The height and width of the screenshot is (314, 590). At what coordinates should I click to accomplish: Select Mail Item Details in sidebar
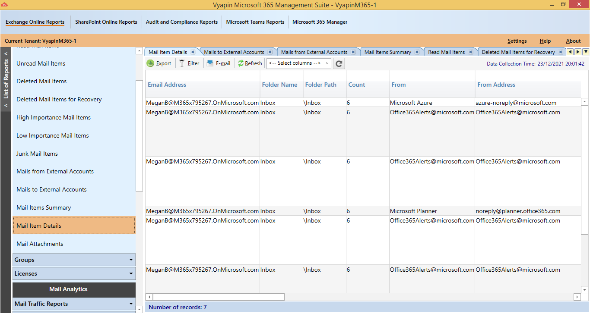tap(74, 226)
